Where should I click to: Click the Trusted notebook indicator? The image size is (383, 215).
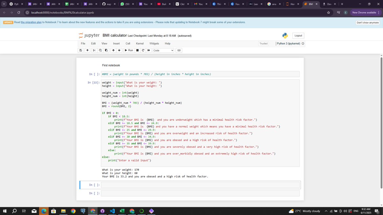coord(264,44)
